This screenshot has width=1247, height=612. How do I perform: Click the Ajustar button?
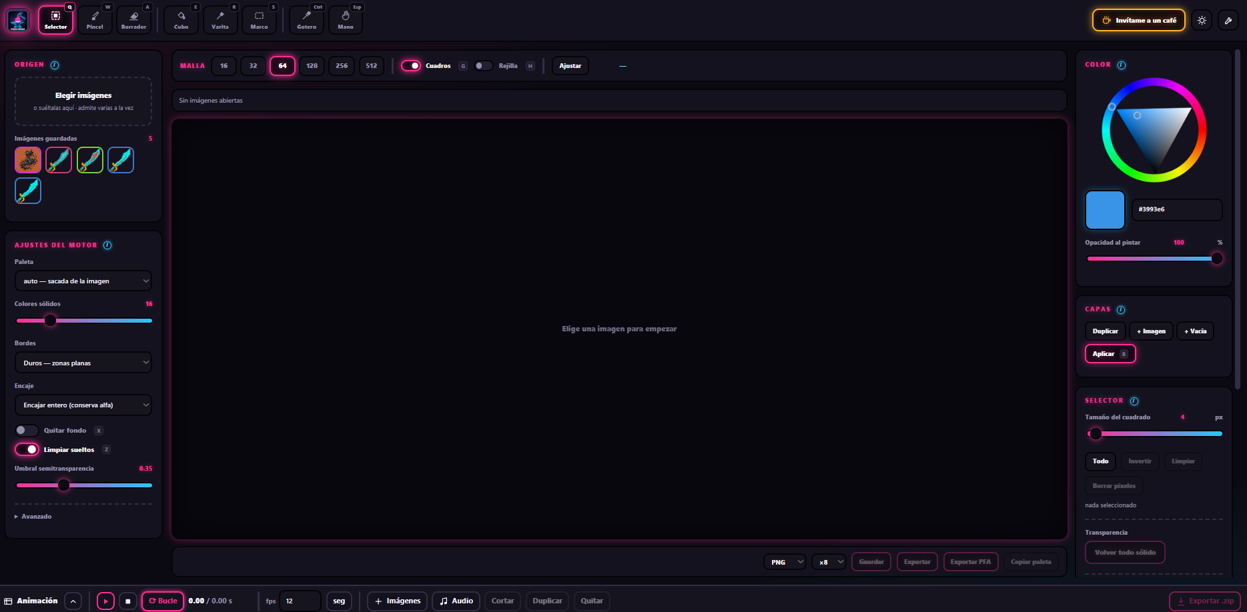coord(570,65)
